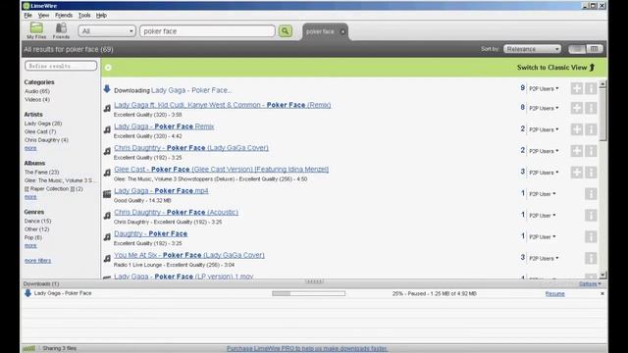Open Help menu

(101, 16)
